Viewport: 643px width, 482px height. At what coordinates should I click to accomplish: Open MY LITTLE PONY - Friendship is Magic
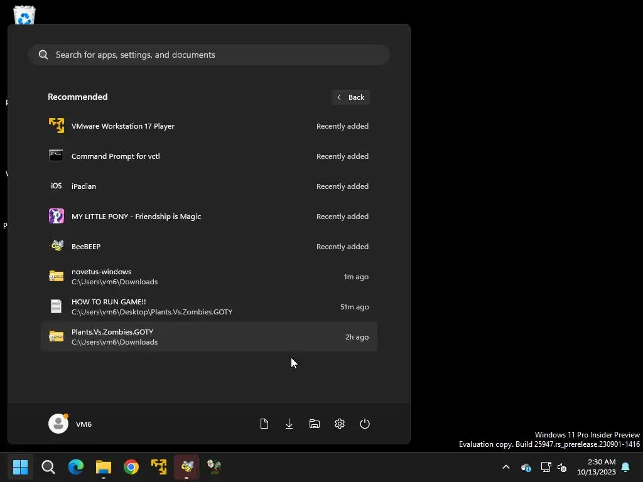coord(208,217)
